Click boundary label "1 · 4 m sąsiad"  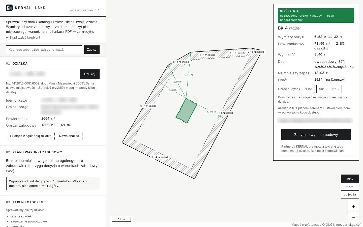point(225,113)
